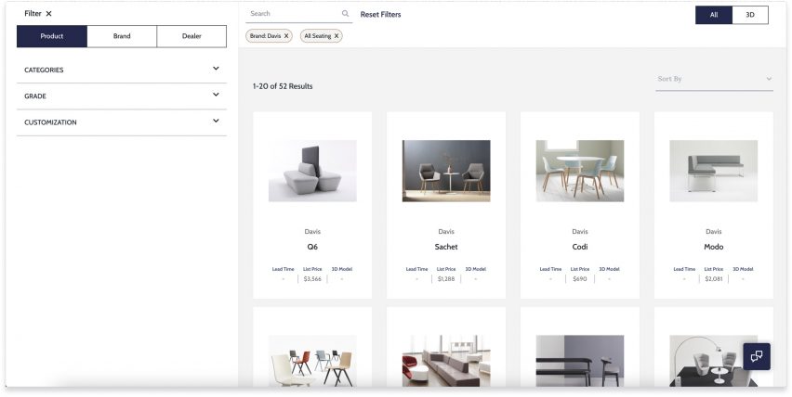This screenshot has width=792, height=397.
Task: Open the Modo product thumbnail
Action: click(714, 171)
